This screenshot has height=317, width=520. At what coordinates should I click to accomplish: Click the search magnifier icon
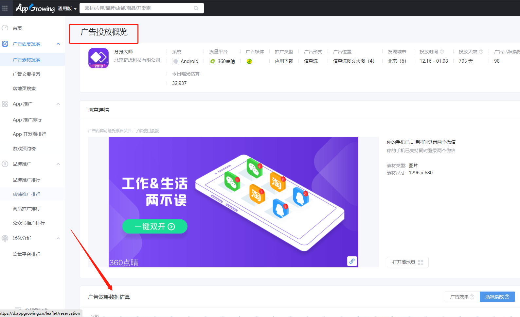[x=196, y=8]
